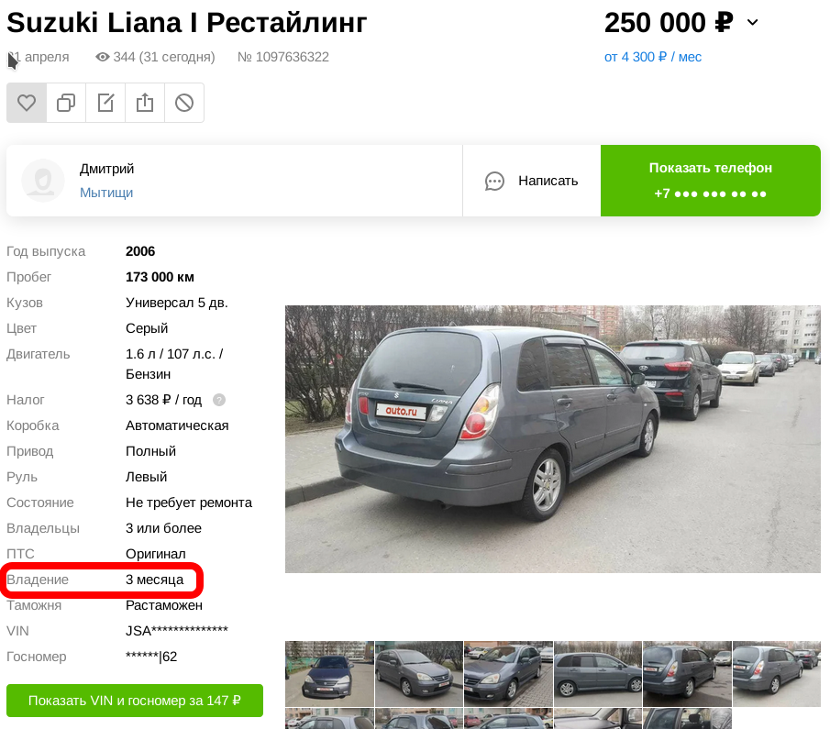Click seller Дмитрий avatar icon

(x=43, y=181)
